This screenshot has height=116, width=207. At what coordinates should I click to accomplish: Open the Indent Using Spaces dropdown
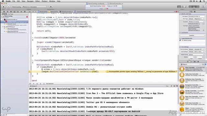click(196, 54)
